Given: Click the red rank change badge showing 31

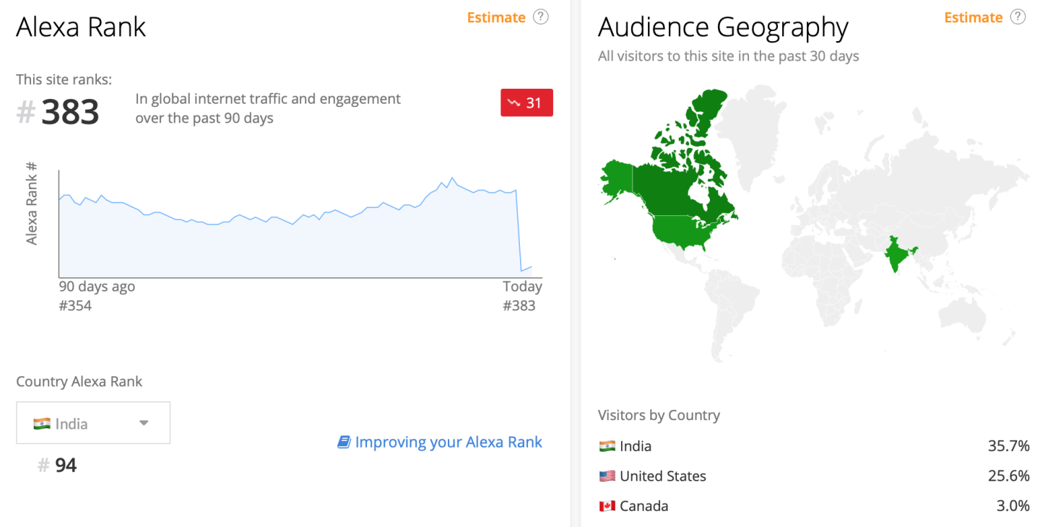Looking at the screenshot, I should [x=526, y=103].
